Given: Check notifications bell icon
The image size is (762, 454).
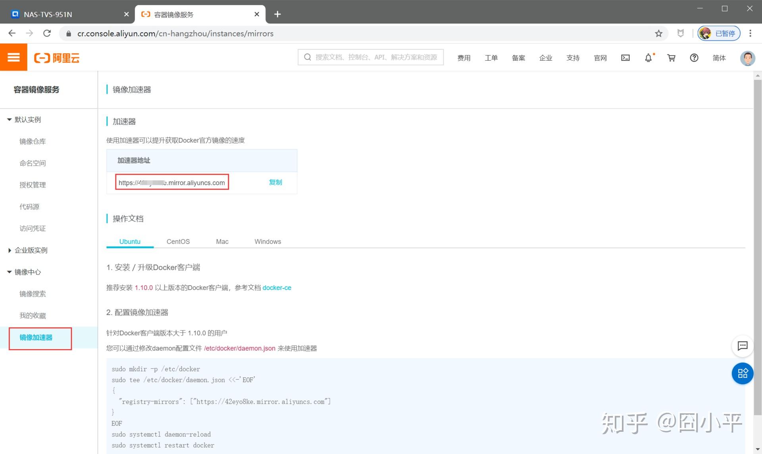Looking at the screenshot, I should (648, 58).
